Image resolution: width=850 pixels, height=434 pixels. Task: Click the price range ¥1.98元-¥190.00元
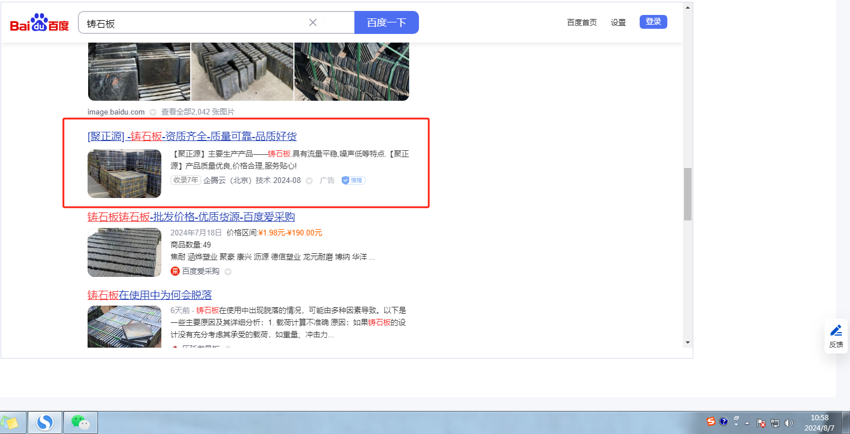290,233
